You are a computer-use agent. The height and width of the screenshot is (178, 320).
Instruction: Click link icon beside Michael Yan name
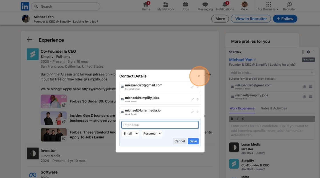(255, 60)
